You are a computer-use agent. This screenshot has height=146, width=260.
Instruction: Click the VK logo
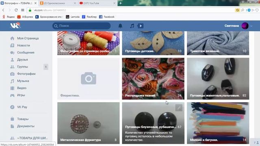click(x=15, y=26)
